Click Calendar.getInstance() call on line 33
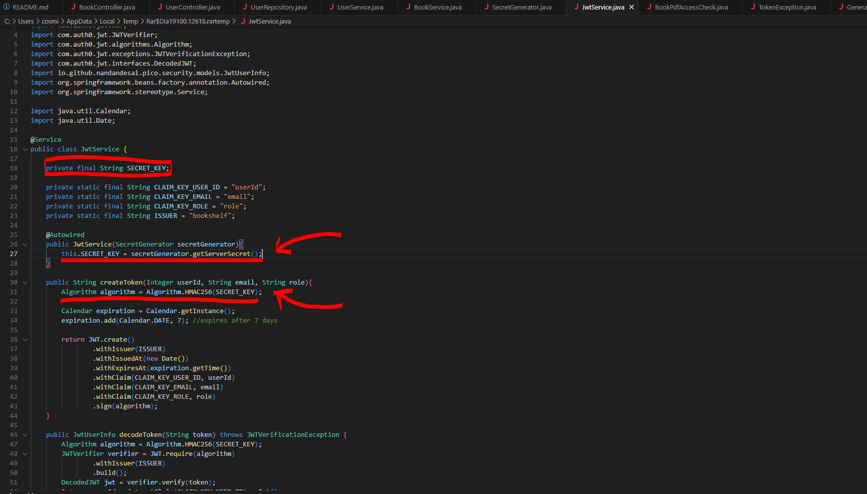Screen dimensions: 867x494 pos(189,311)
